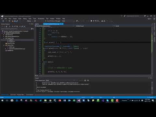The height and width of the screenshot is (117, 156).
Task: Click Solution Explorer home icon
Action: [x=6, y=26]
